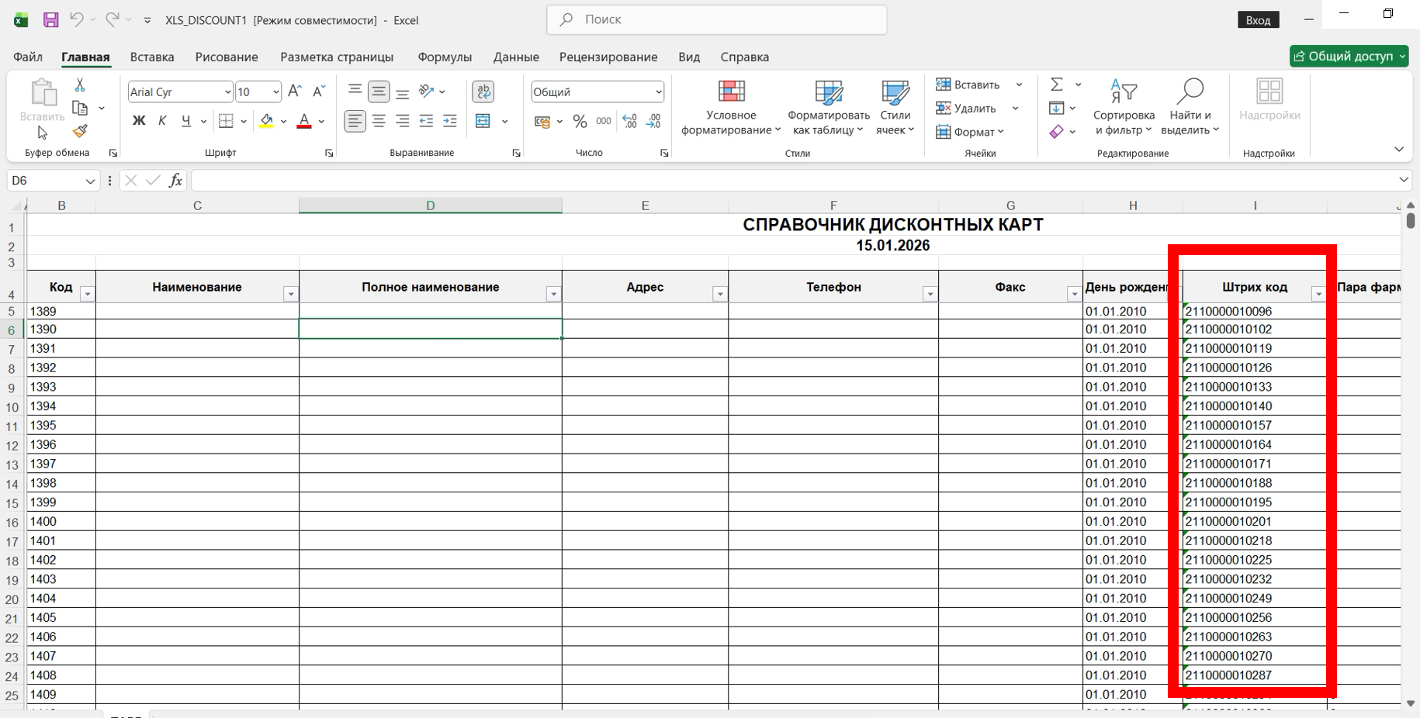Open the Данные ribbon tab
The height and width of the screenshot is (718, 1420).
pos(516,57)
